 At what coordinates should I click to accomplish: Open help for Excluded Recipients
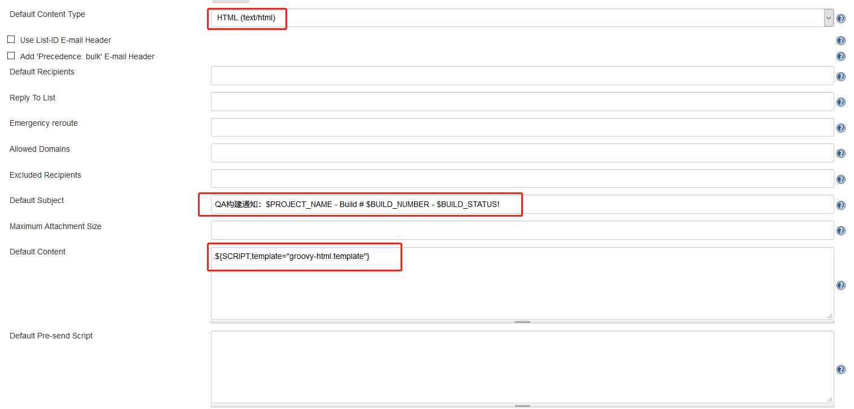pyautogui.click(x=840, y=179)
